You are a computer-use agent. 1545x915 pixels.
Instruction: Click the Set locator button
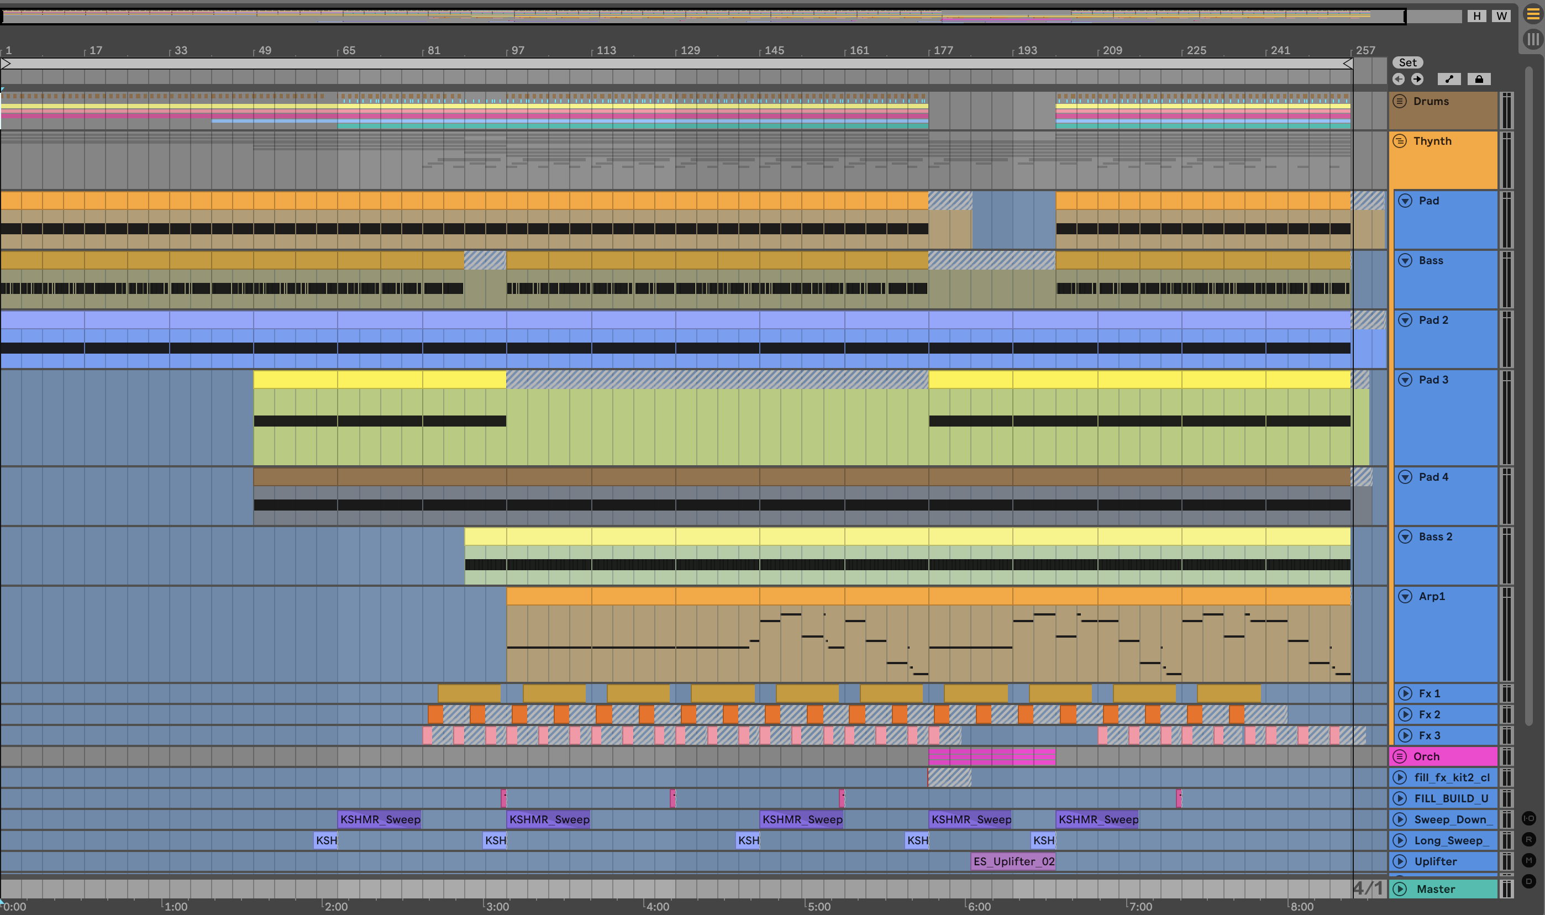1407,62
